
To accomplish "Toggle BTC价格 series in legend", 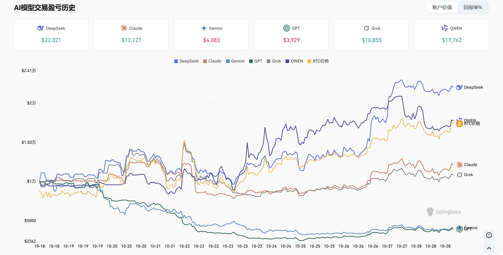I will (x=318, y=61).
